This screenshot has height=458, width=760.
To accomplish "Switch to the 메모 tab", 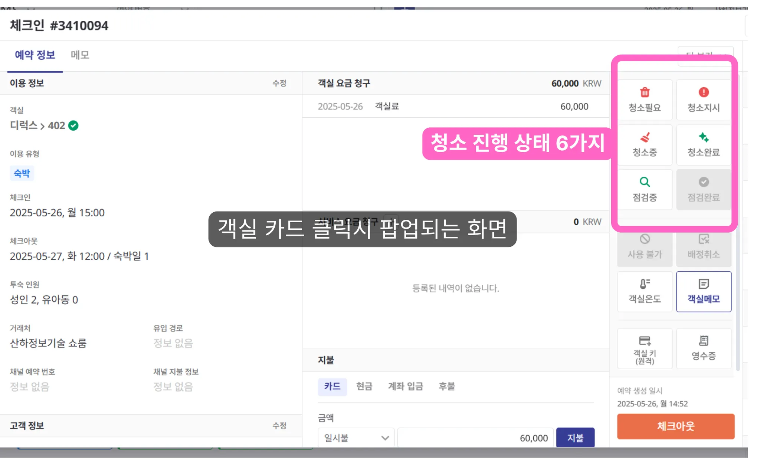I will [80, 55].
